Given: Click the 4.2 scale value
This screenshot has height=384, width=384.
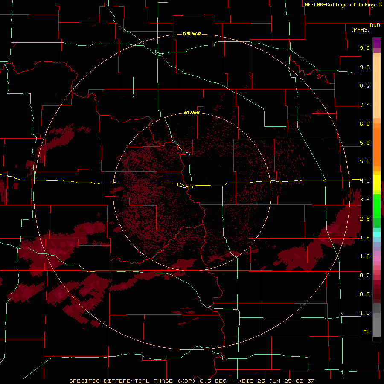Looking at the screenshot, I should click(x=365, y=181).
